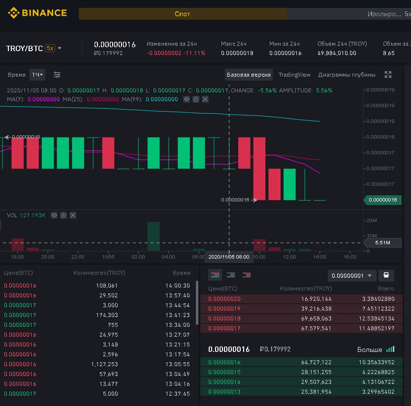Click the 24h change value -11.11%

194,53
